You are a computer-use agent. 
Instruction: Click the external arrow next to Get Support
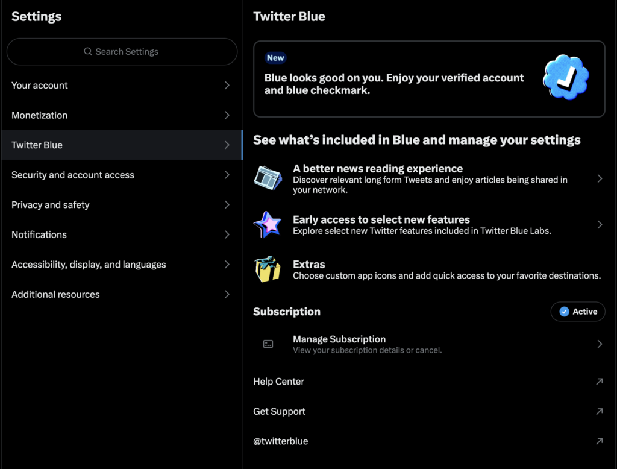point(599,412)
